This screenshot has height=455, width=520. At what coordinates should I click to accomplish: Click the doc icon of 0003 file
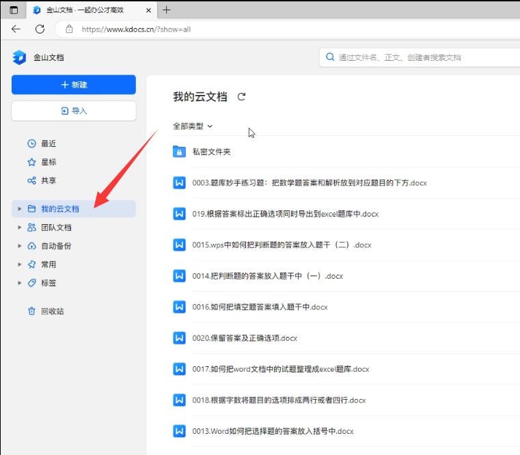tap(180, 182)
